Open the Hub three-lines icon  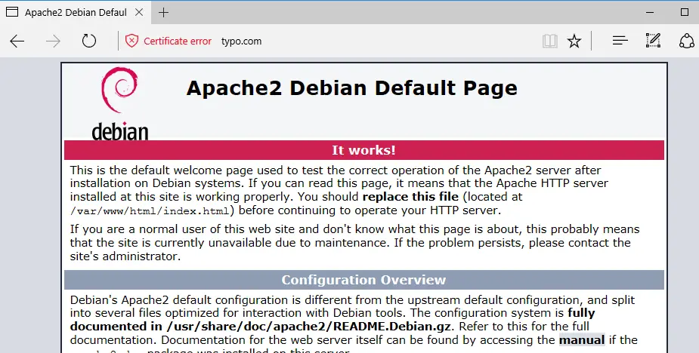(620, 41)
